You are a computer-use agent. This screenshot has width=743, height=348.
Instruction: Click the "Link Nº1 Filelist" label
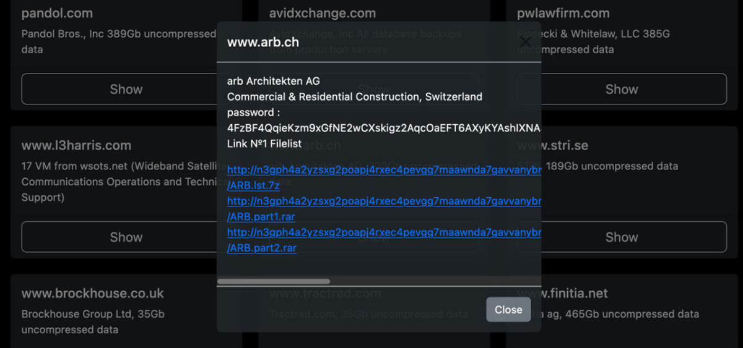[264, 144]
